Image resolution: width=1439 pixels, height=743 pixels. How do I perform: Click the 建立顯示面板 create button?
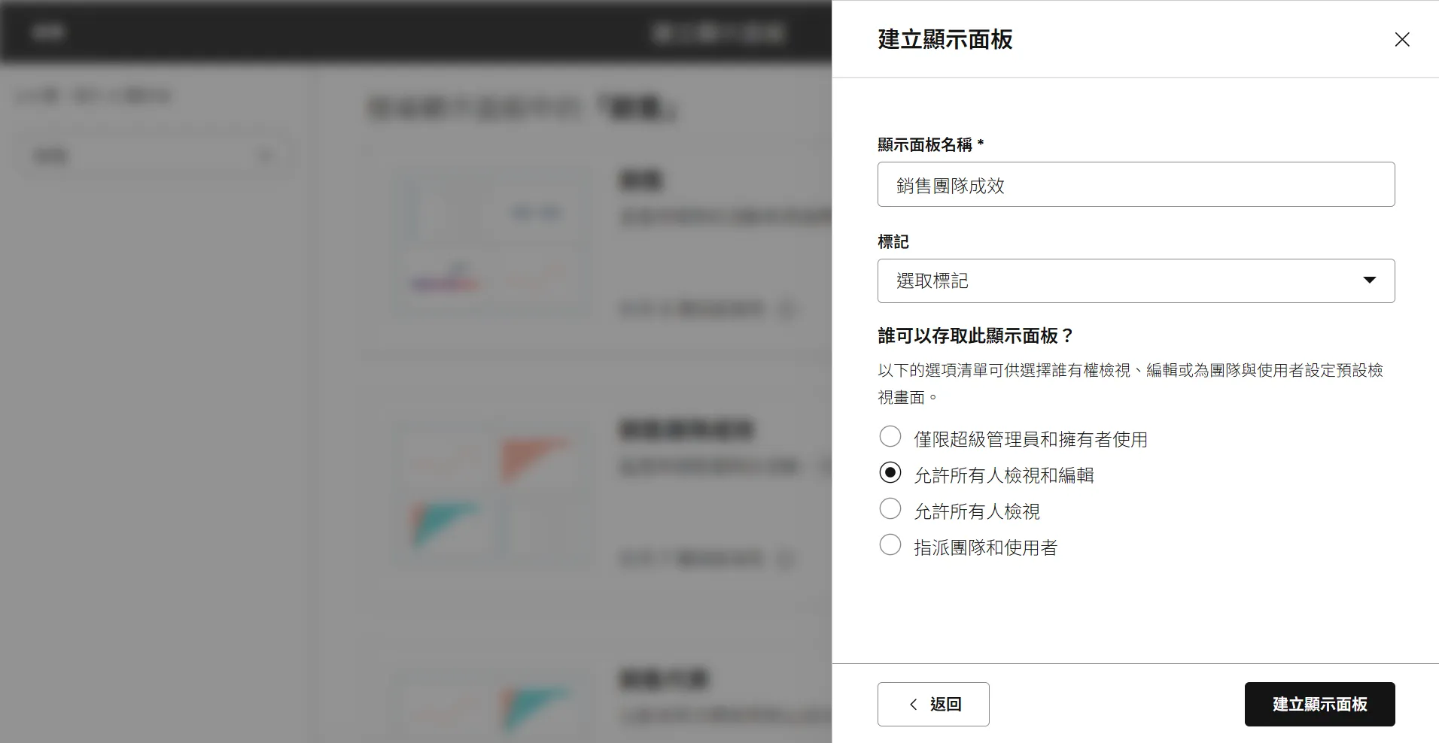coord(1319,704)
